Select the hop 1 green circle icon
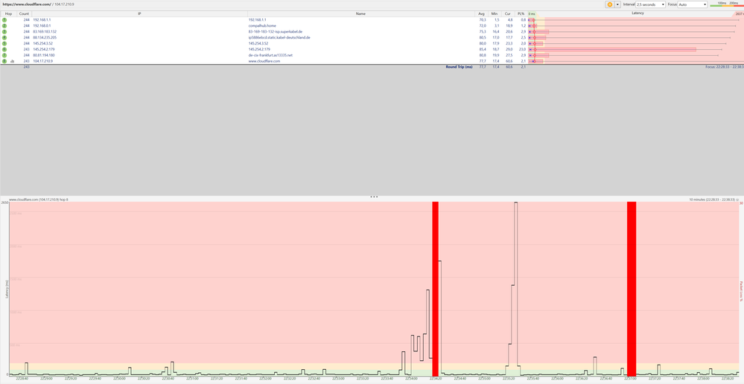 (x=4, y=20)
